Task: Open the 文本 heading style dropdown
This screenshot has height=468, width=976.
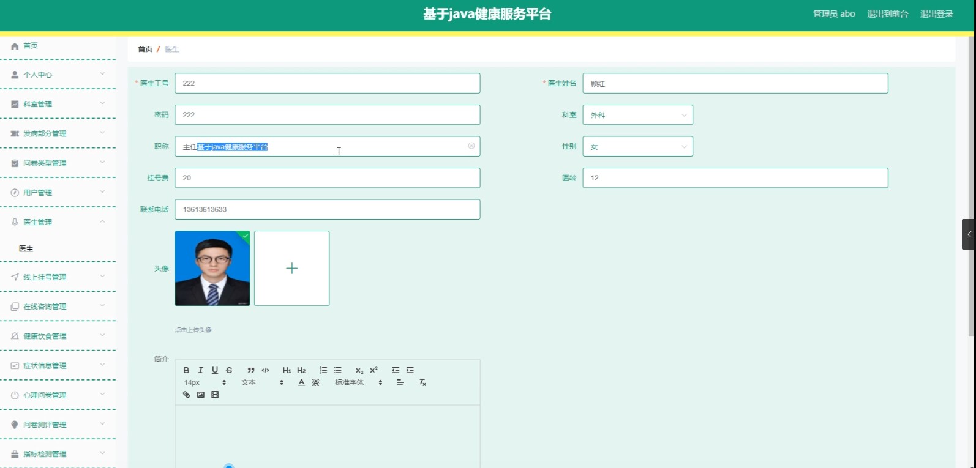Action: tap(263, 382)
